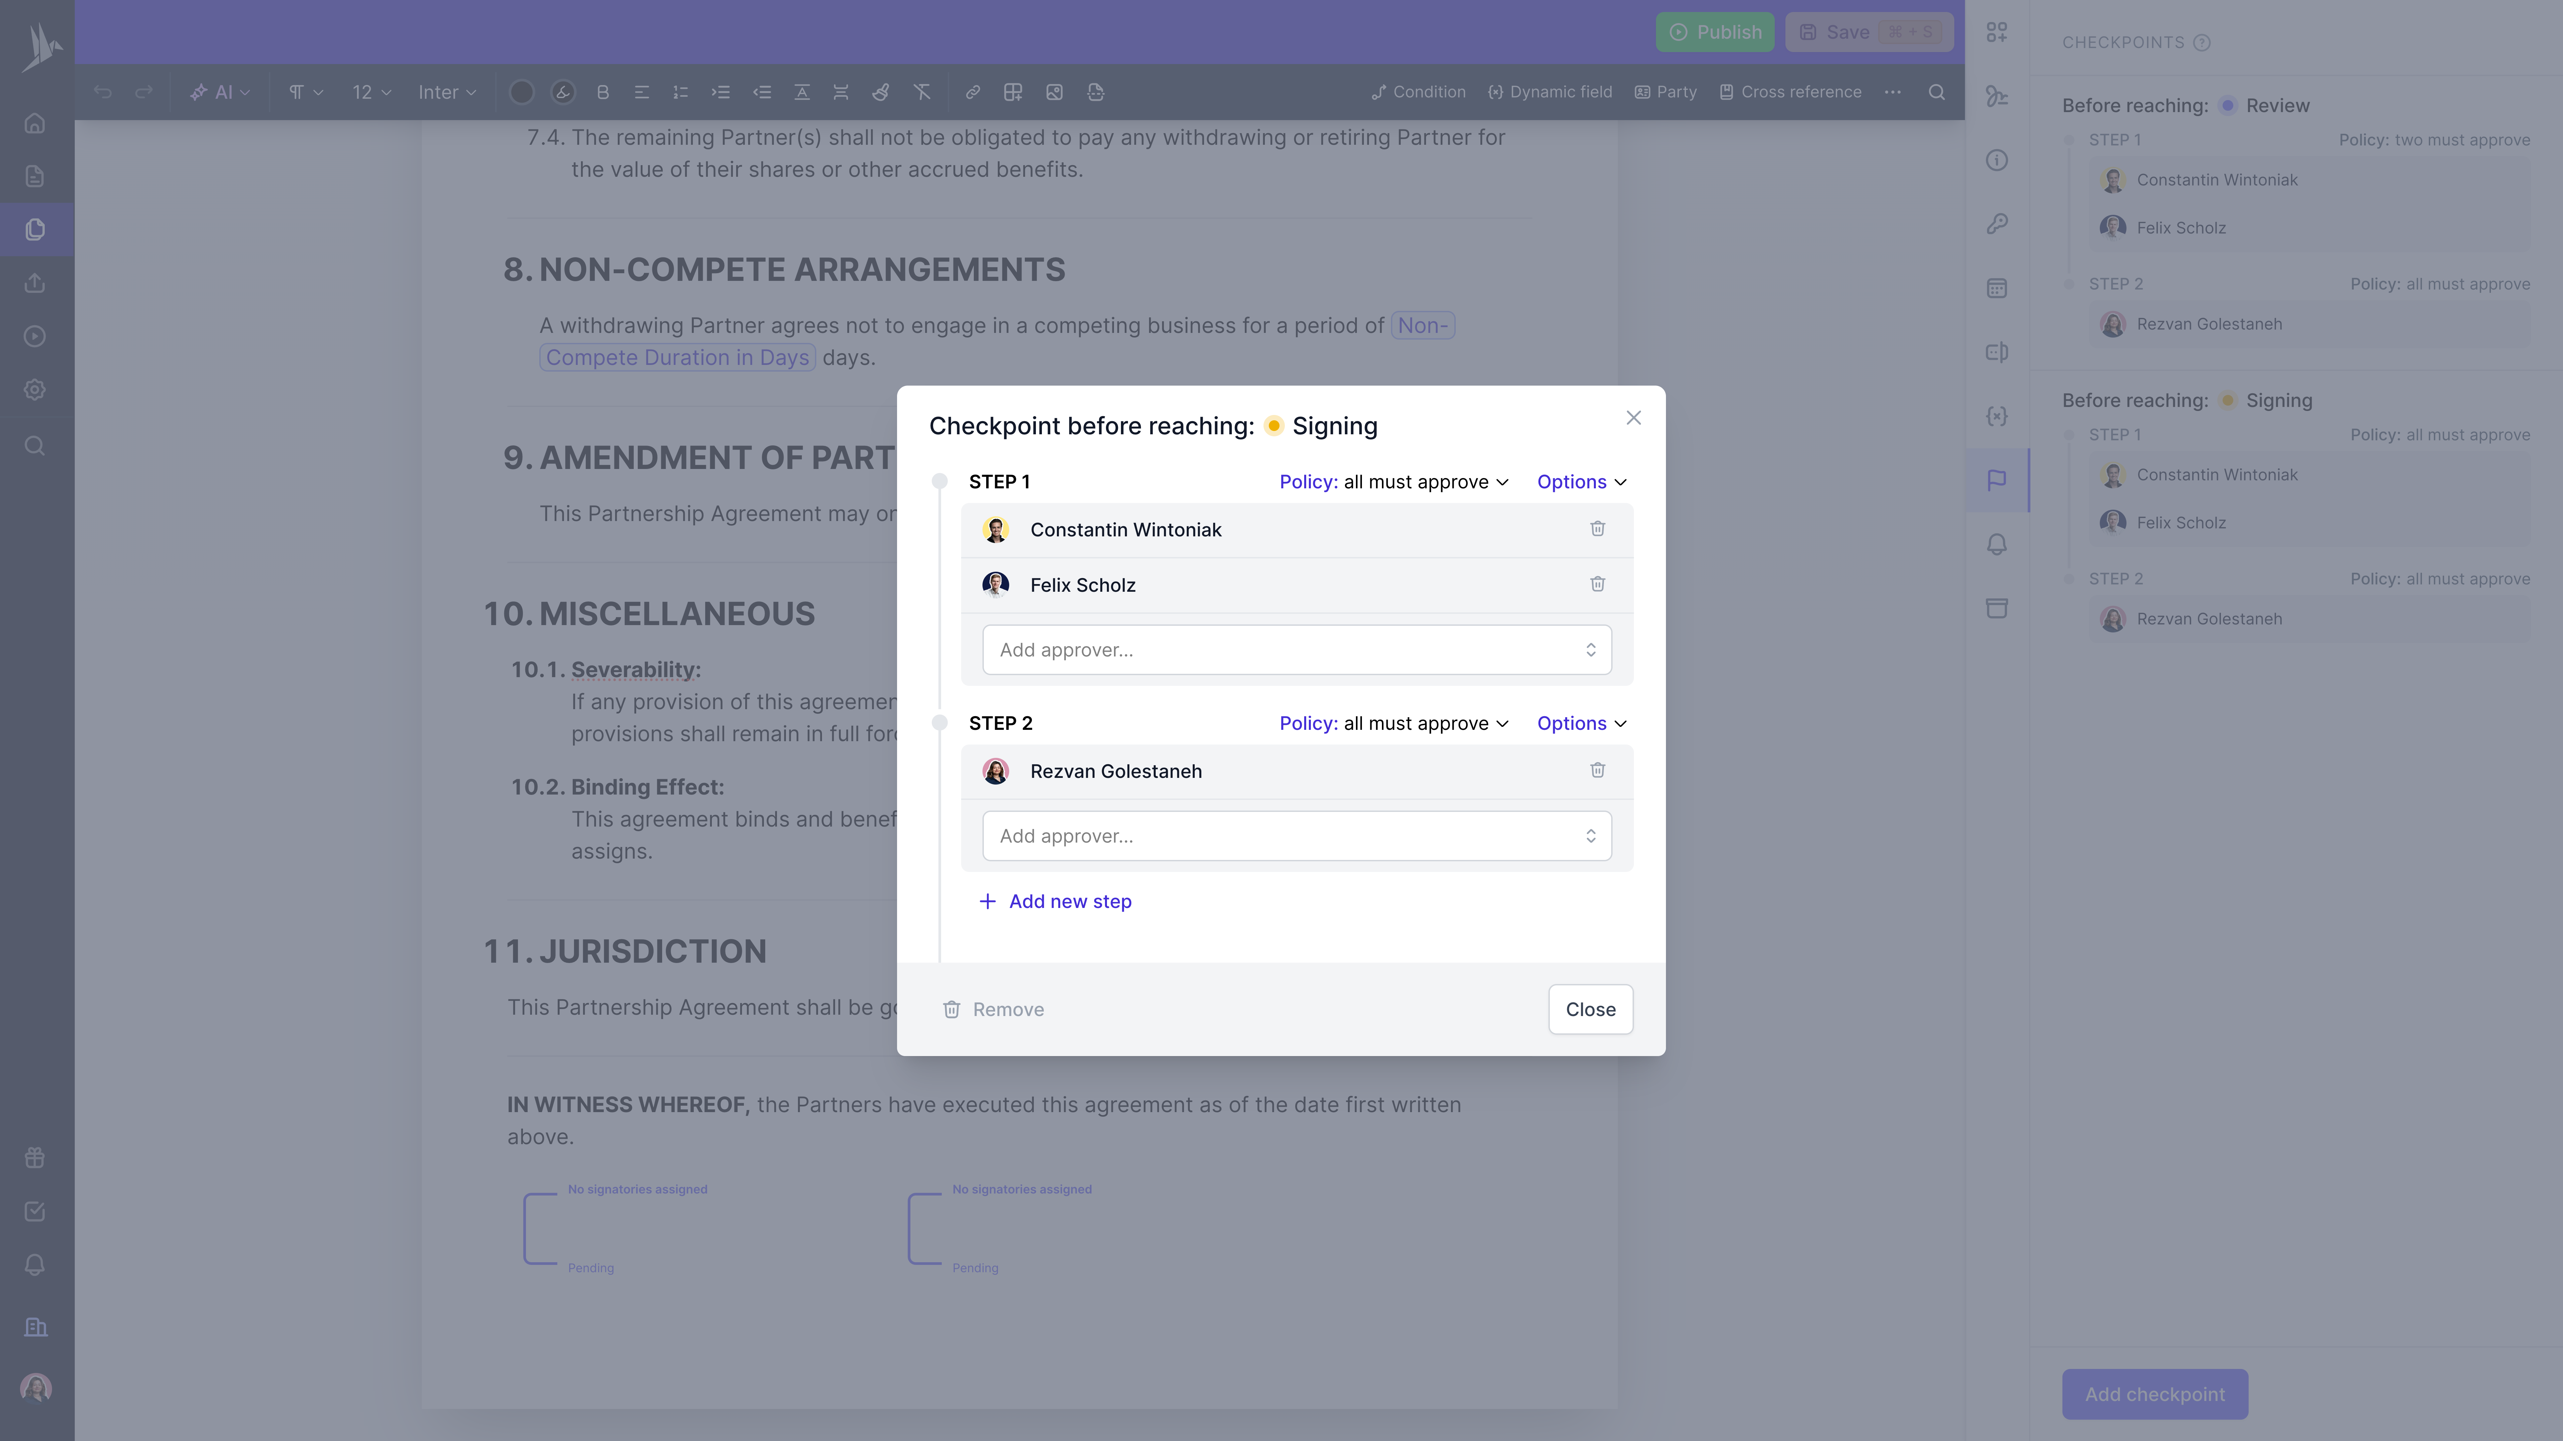Open reminders bell panel tab
2563x1441 pixels.
pos(1997,544)
